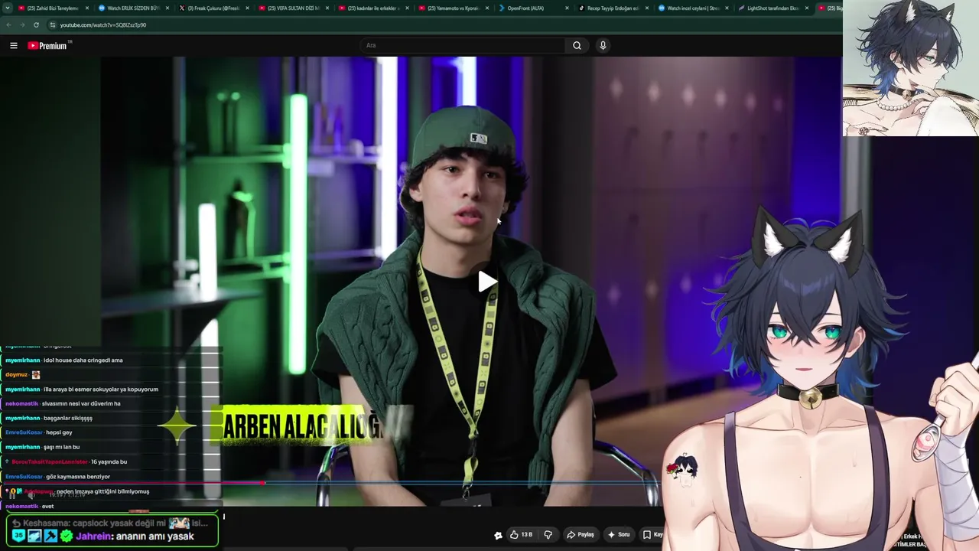Click chat message 'idol house daha cringedi ama'
979x551 pixels.
click(83, 360)
